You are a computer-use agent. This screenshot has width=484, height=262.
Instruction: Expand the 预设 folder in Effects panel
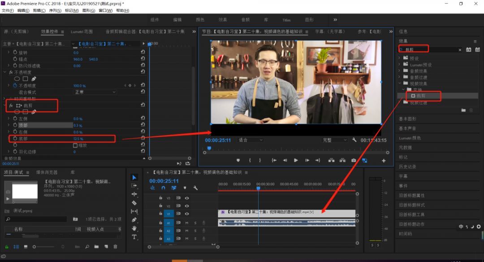click(400, 58)
